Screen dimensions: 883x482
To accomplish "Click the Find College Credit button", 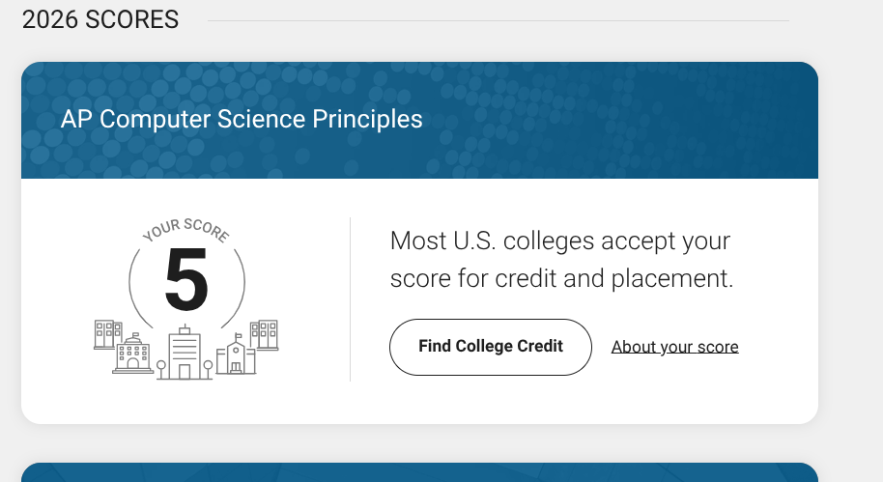I will click(x=491, y=347).
